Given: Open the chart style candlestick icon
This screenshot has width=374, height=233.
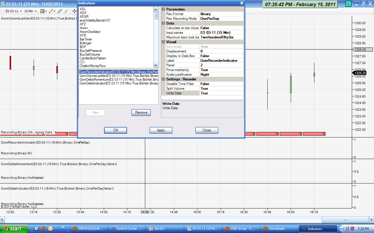Looking at the screenshot, I should click(42, 11).
